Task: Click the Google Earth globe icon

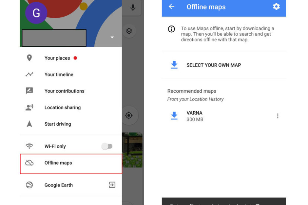Action: [x=29, y=185]
